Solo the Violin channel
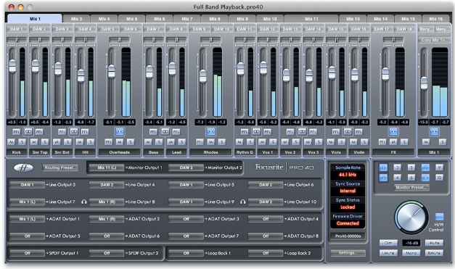455x269 pixels. pyautogui.click(x=364, y=142)
